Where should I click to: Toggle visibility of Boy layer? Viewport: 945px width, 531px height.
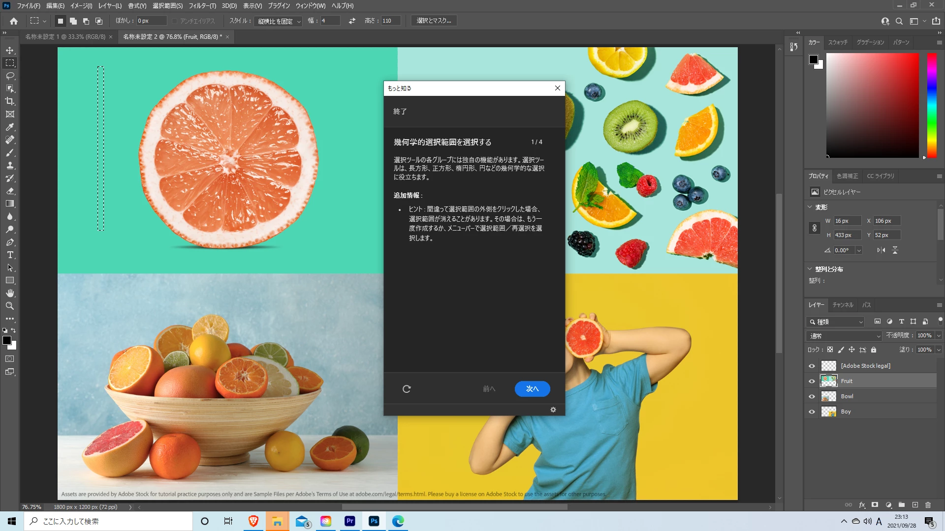[812, 412]
